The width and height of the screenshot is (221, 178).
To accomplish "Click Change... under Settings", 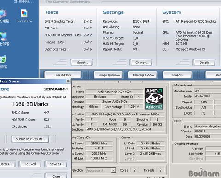I will pyautogui.click(x=141, y=63).
